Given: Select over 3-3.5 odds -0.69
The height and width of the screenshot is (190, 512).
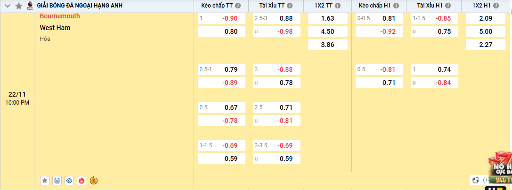Looking at the screenshot, I should 276,145.
